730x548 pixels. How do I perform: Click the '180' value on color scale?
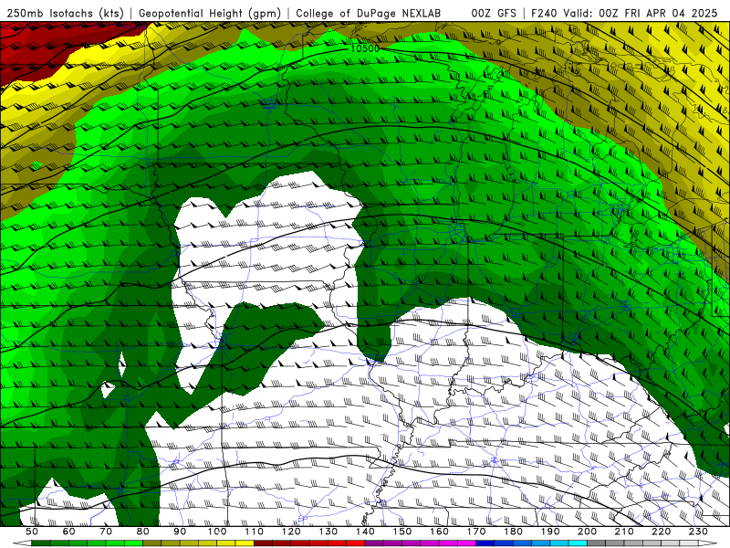tap(513, 532)
